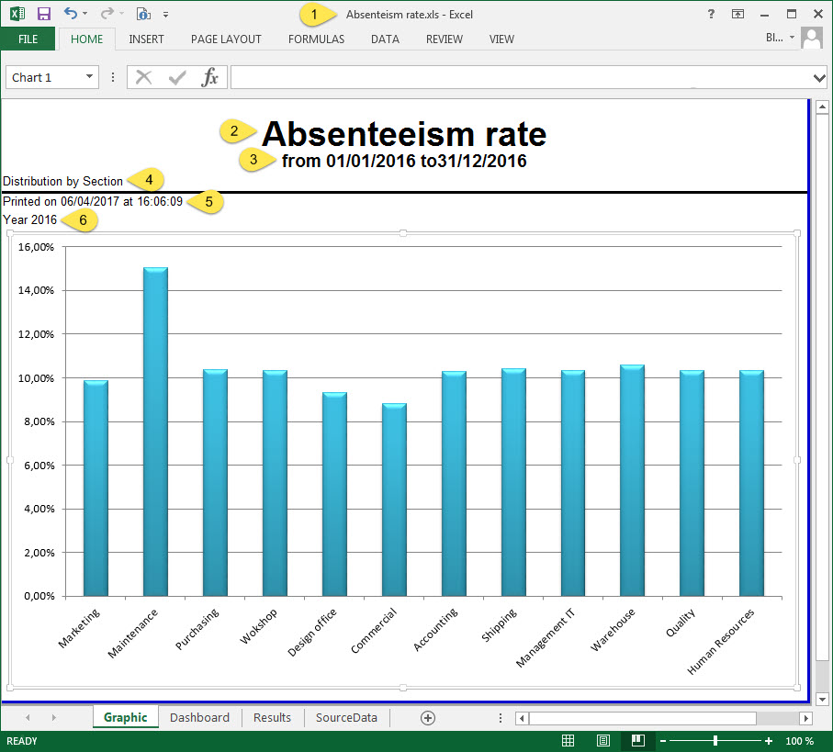Click the Undo icon
Image resolution: width=833 pixels, height=752 pixels.
coord(69,14)
